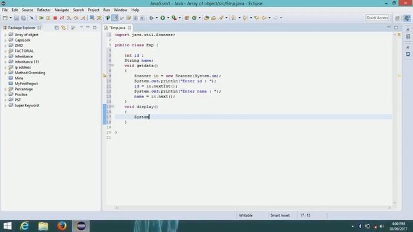Click the Run External Tools icon
Screen dimensions: 413x232
pyautogui.click(x=174, y=18)
